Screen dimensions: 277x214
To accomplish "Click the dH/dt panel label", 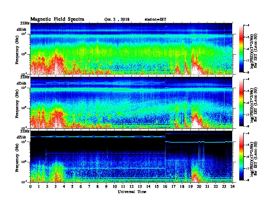I will click(x=22, y=30).
